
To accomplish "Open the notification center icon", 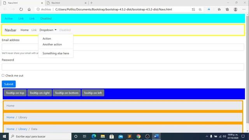I will (243, 136).
